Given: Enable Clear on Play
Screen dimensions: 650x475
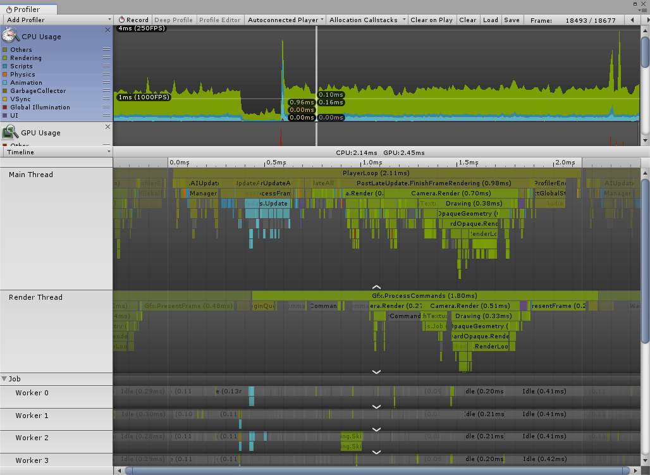Looking at the screenshot, I should click(x=431, y=20).
